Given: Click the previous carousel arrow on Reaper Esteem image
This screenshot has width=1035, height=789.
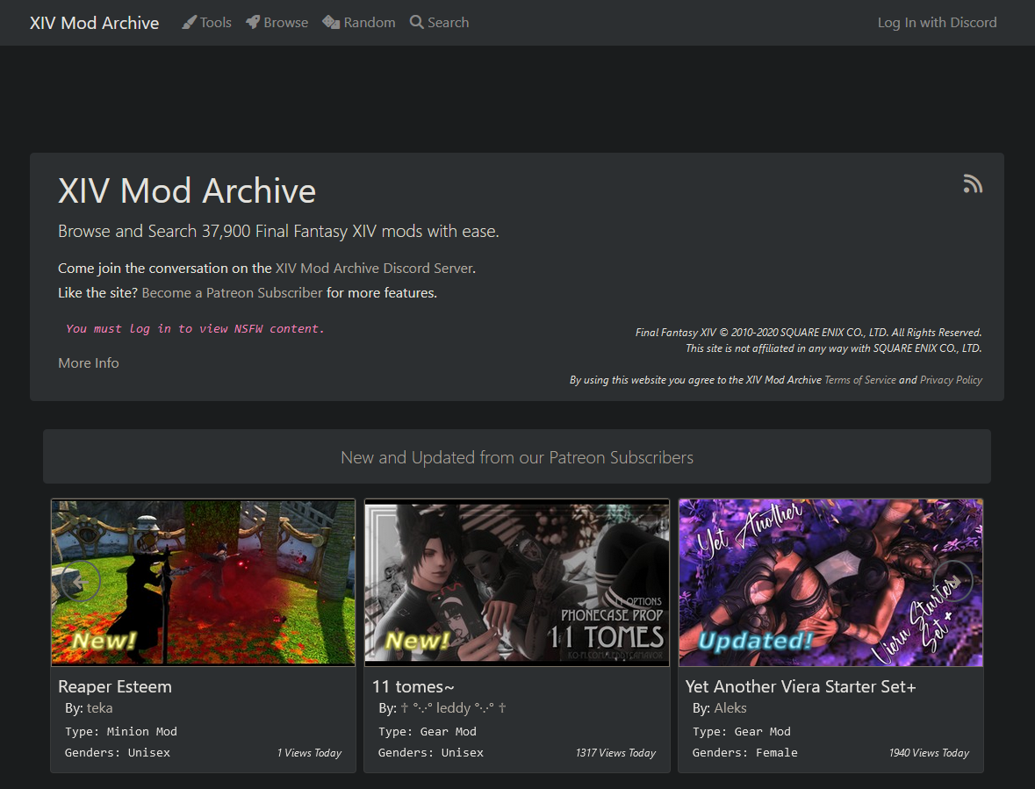Looking at the screenshot, I should point(80,581).
